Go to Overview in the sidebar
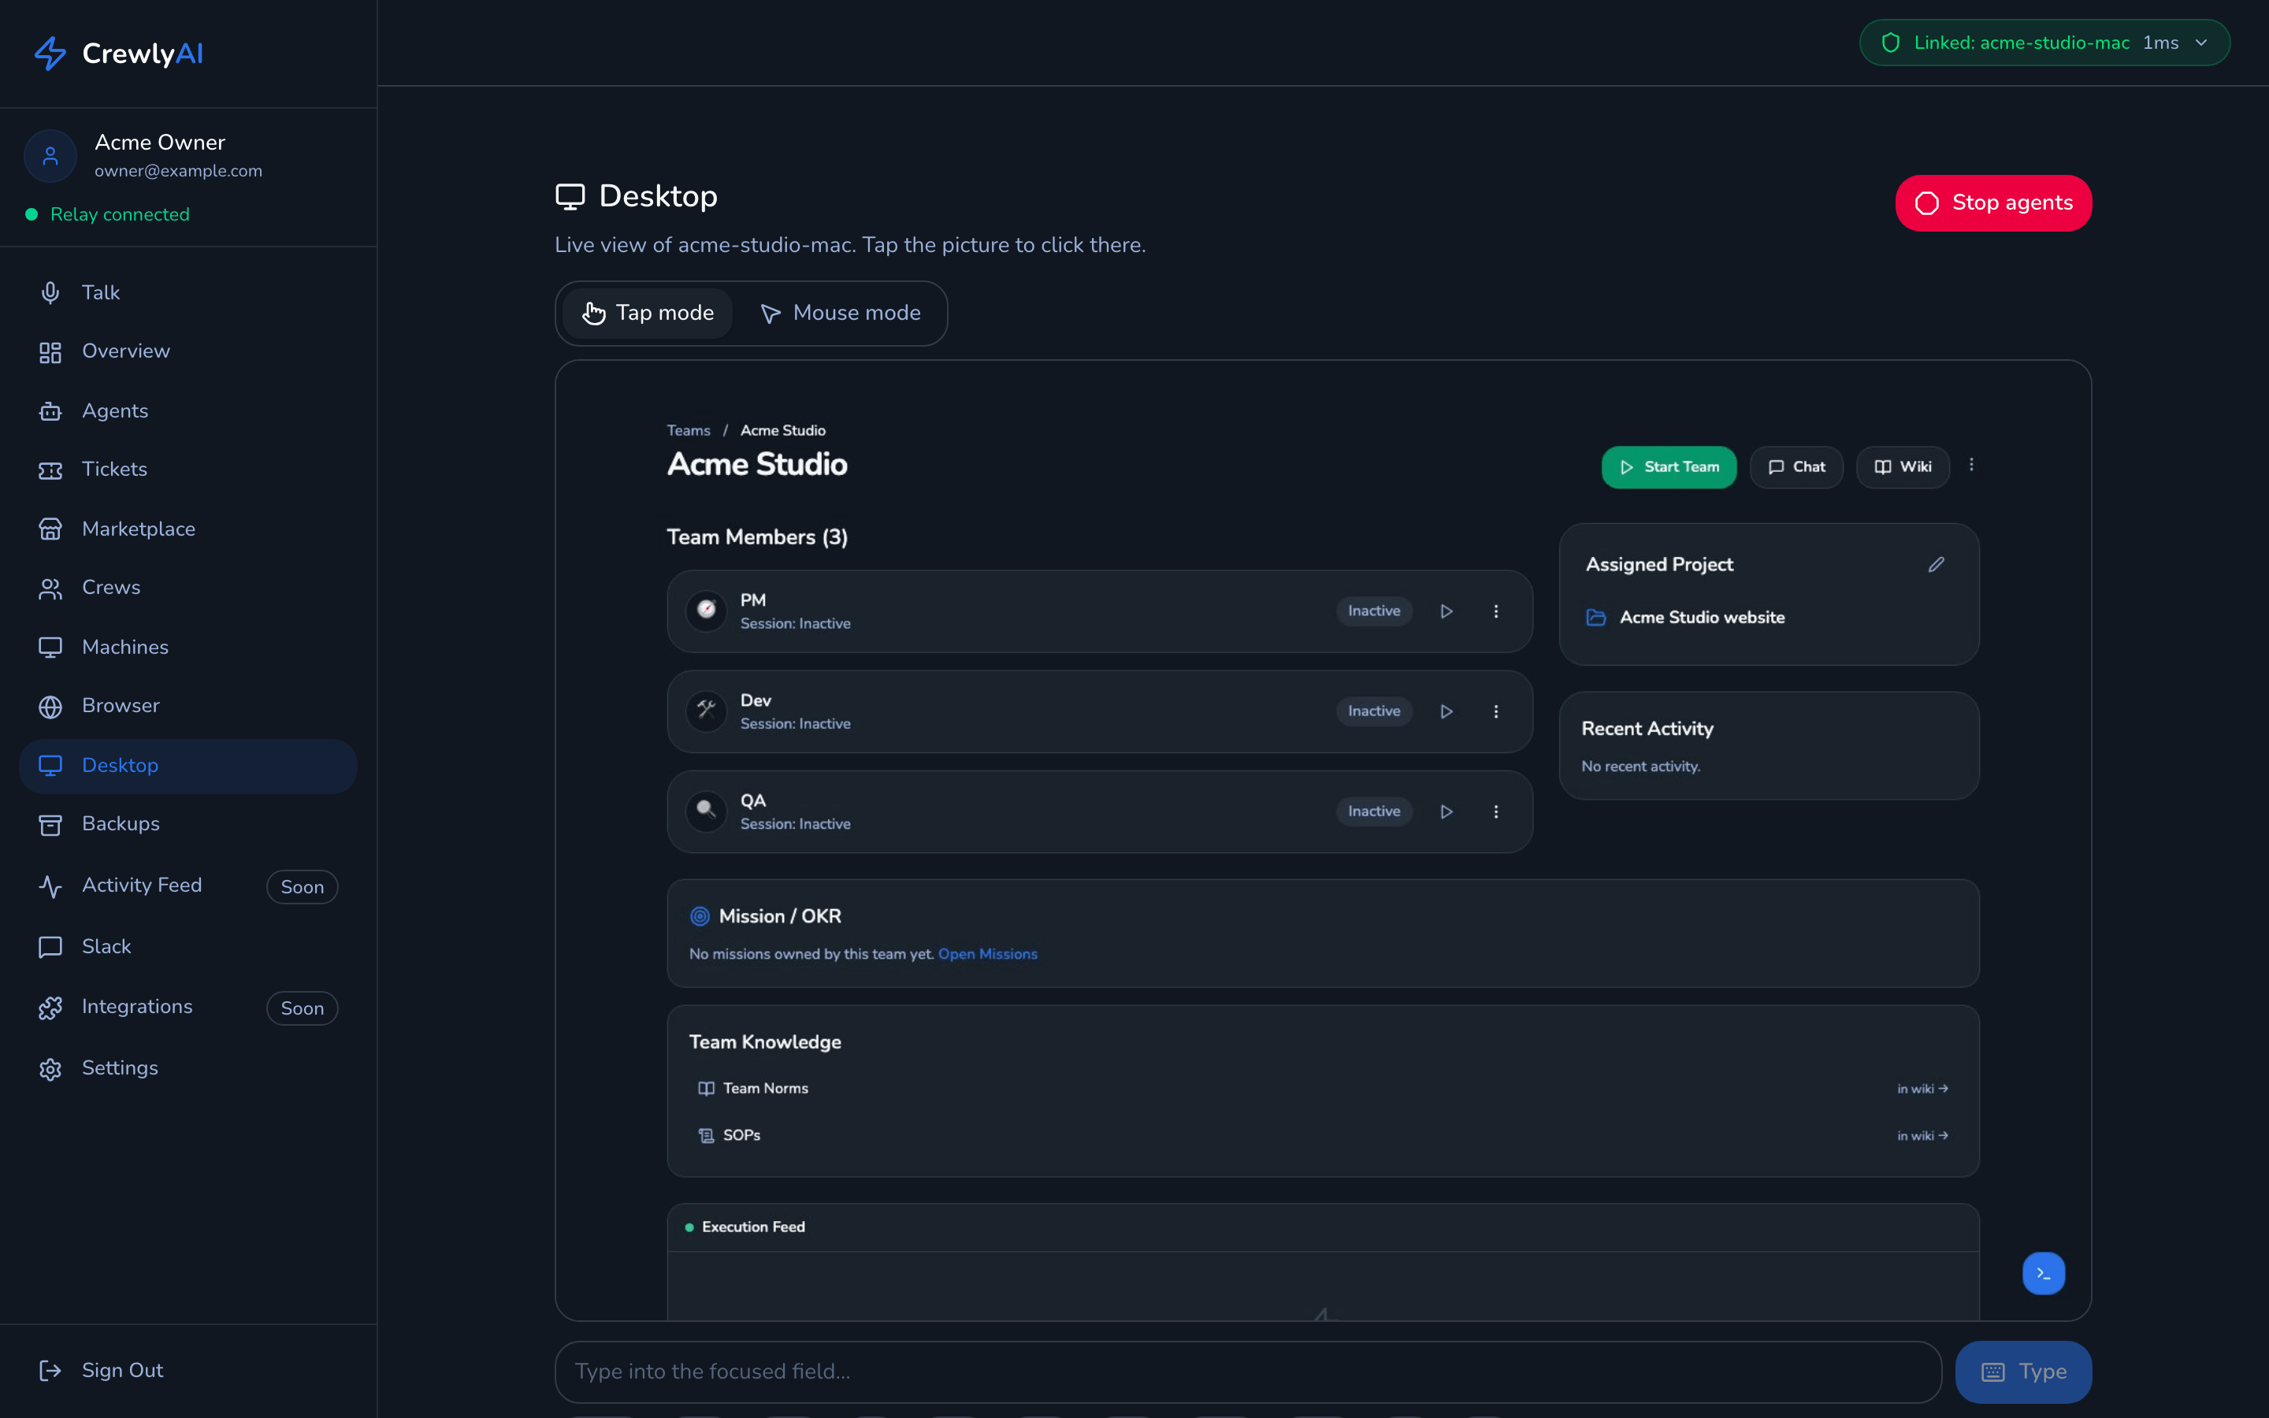Screen dimensions: 2269x1418 pos(188,351)
